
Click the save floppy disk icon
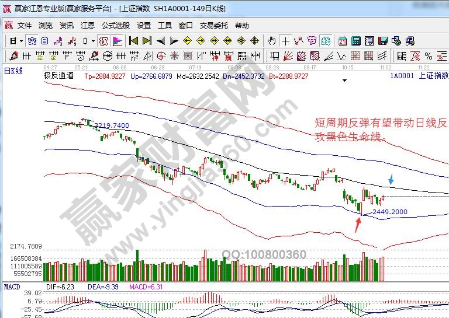pyautogui.click(x=383, y=41)
